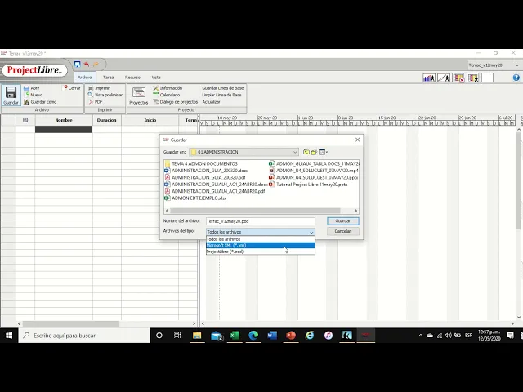Click the Imprimir printer icon
Screen dimensions: 523x392
pos(91,88)
